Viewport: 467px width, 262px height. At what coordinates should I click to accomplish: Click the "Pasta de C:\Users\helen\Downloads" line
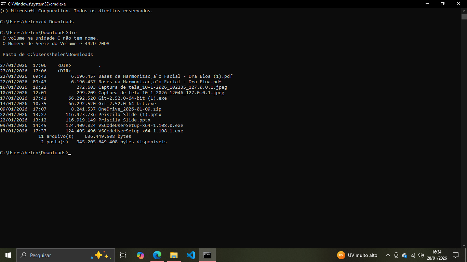[x=48, y=54]
